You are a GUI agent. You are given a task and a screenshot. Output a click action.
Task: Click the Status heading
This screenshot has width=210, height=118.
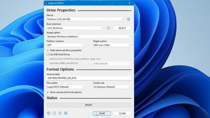pyautogui.click(x=52, y=98)
